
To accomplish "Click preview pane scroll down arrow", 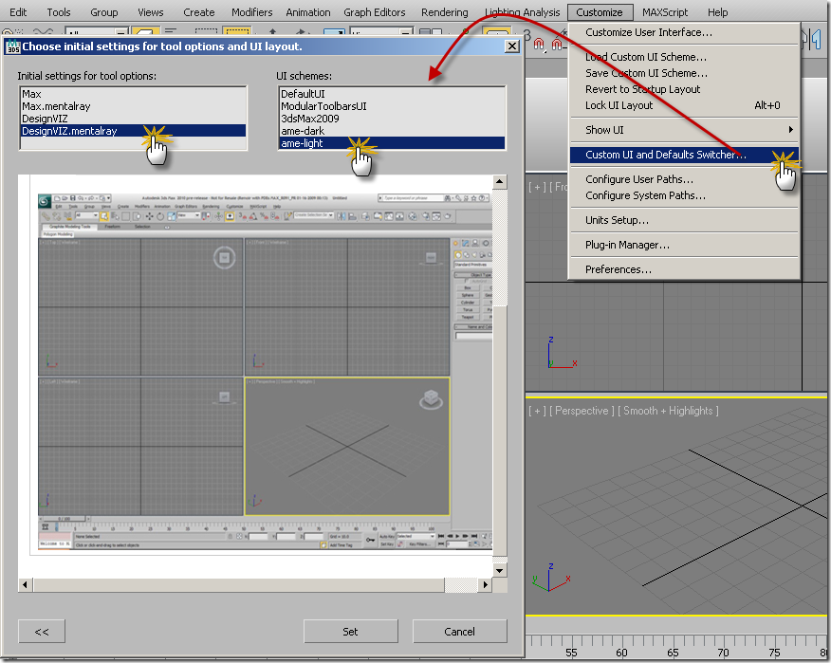I will (x=499, y=571).
